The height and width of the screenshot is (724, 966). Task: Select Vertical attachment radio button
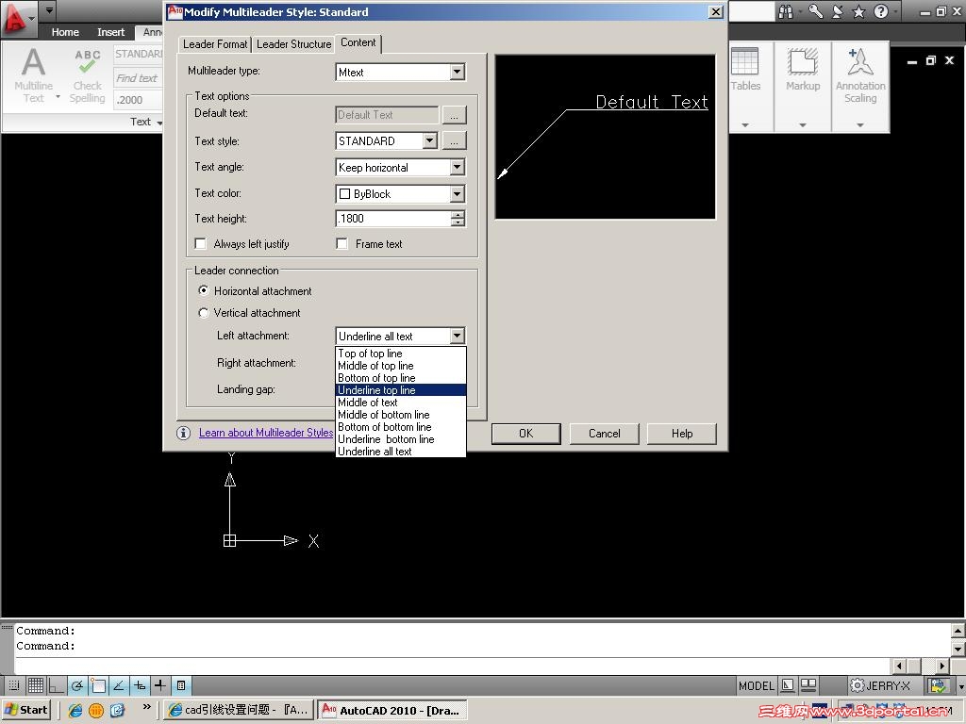pyautogui.click(x=204, y=313)
